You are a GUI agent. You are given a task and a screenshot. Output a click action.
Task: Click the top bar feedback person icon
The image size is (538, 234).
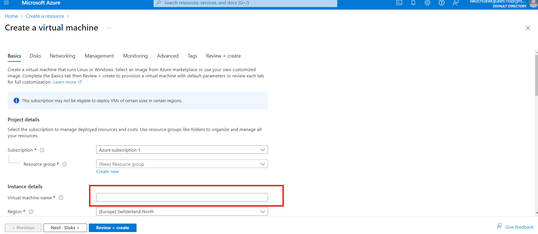pyautogui.click(x=456, y=3)
